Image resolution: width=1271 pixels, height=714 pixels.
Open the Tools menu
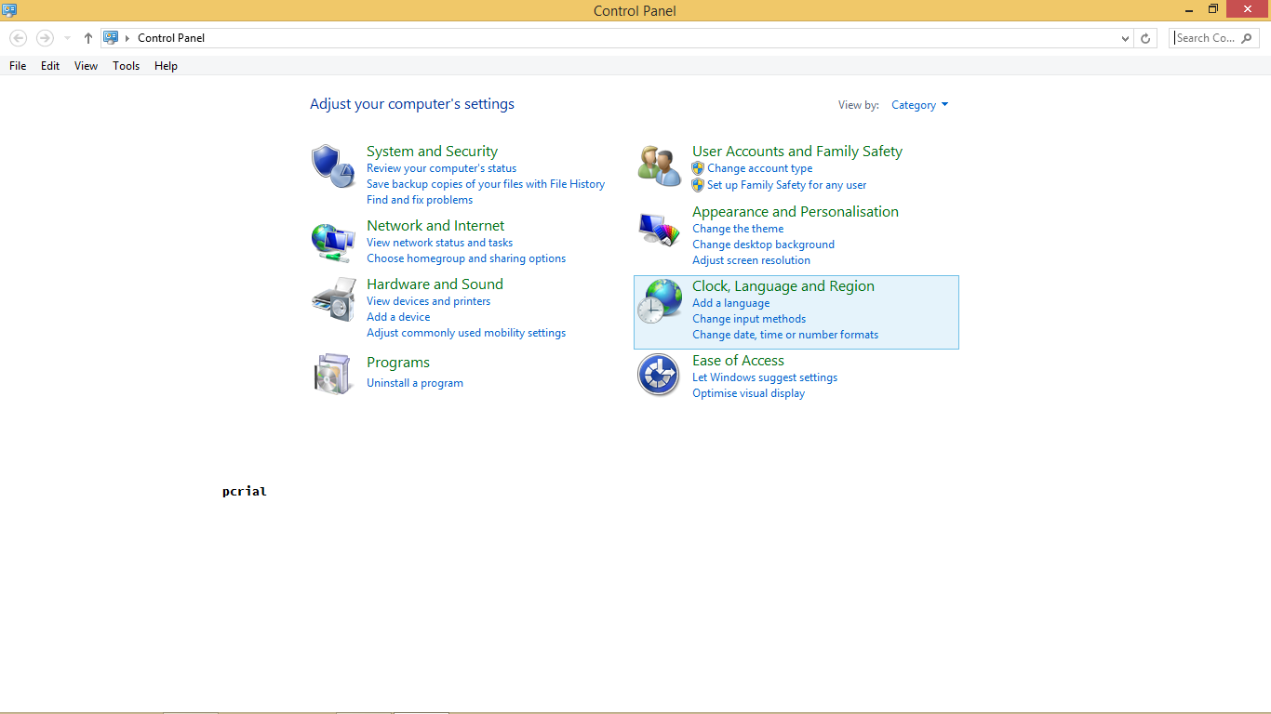126,65
